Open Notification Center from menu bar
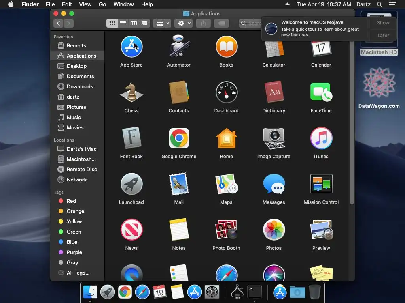This screenshot has height=303, width=405. point(392,4)
